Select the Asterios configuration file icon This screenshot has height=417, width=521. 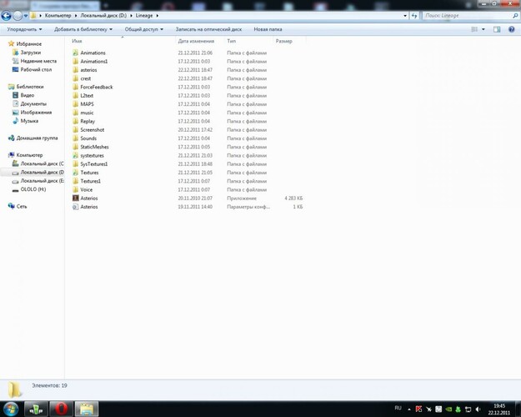[75, 207]
